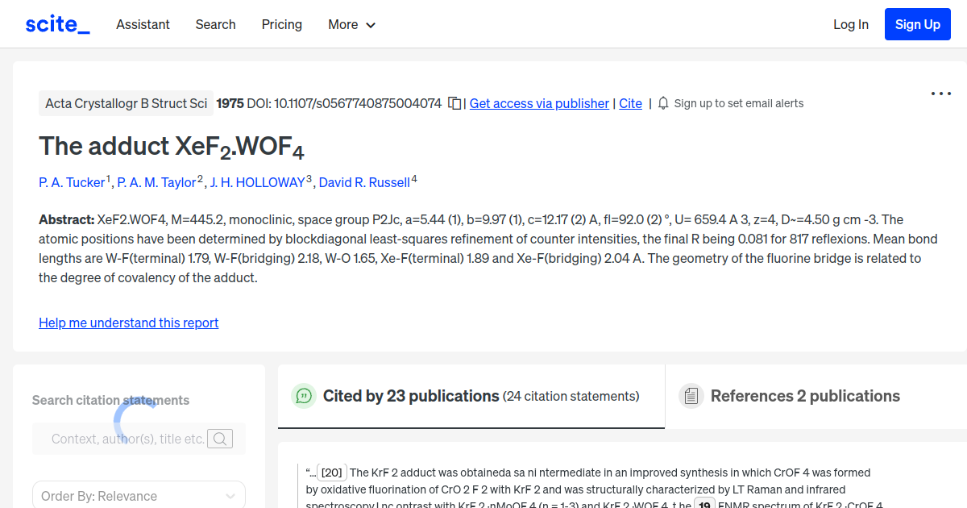Click the citation statements search field
This screenshot has width=967, height=508.
(x=129, y=439)
